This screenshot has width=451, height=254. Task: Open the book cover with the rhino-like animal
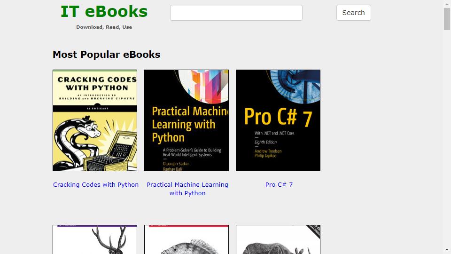pyautogui.click(x=278, y=239)
